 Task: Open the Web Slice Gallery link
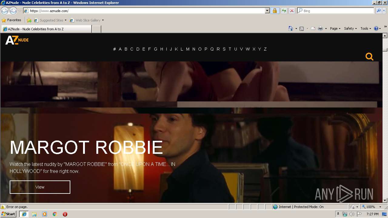click(87, 20)
